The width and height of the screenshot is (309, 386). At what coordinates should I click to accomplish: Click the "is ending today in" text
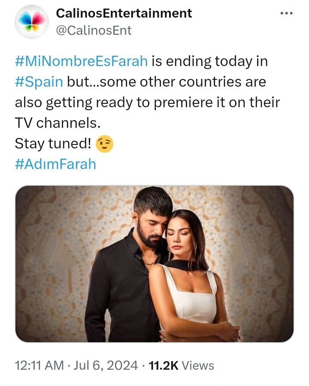coord(209,61)
